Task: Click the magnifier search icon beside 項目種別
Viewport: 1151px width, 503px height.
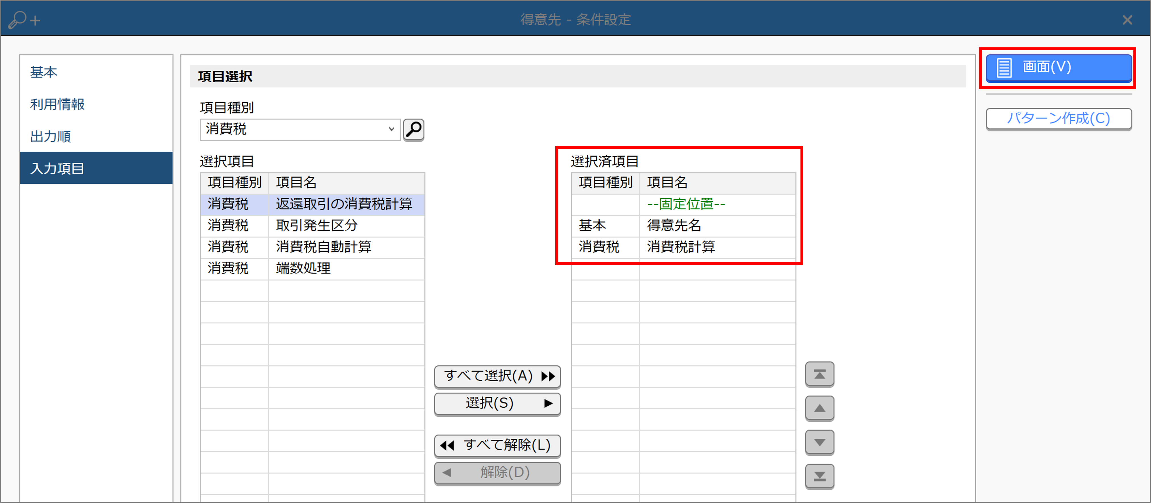Action: tap(413, 130)
